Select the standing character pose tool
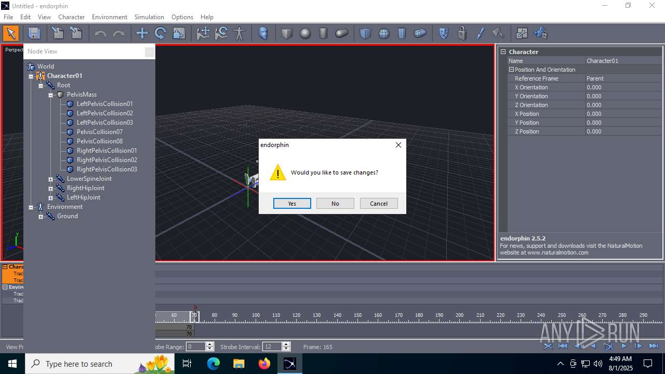The width and height of the screenshot is (665, 374). click(240, 34)
